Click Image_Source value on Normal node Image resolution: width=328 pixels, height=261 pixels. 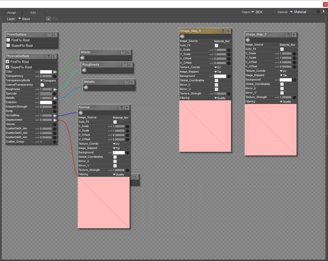120,118
